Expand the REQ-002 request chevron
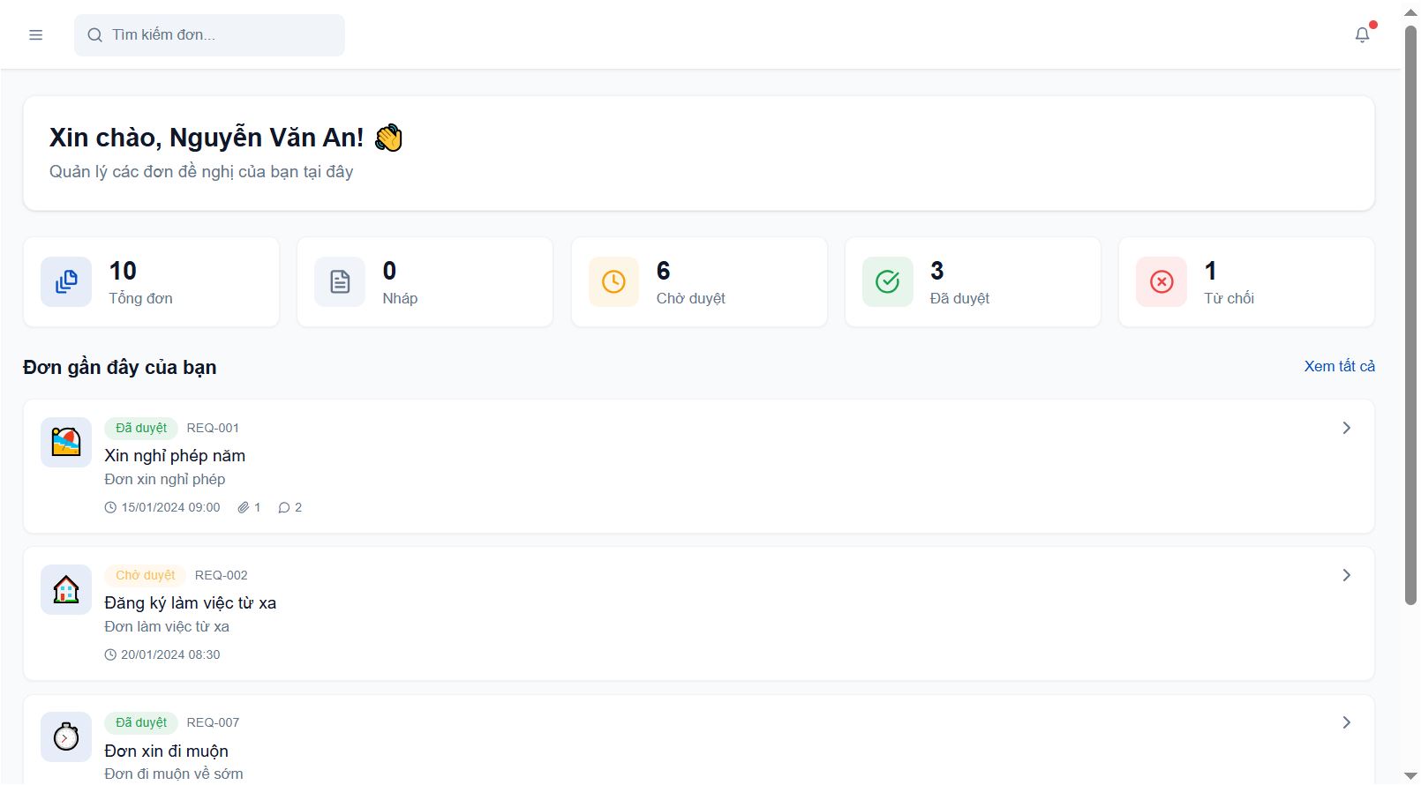This screenshot has height=785, width=1421. tap(1347, 575)
